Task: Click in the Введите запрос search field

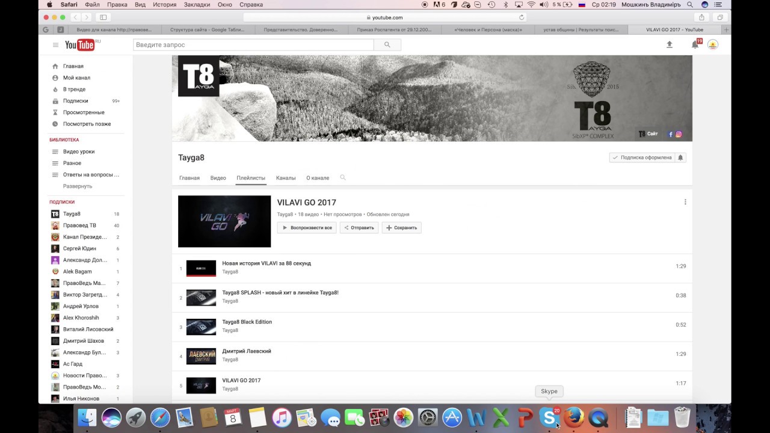Action: tap(253, 45)
